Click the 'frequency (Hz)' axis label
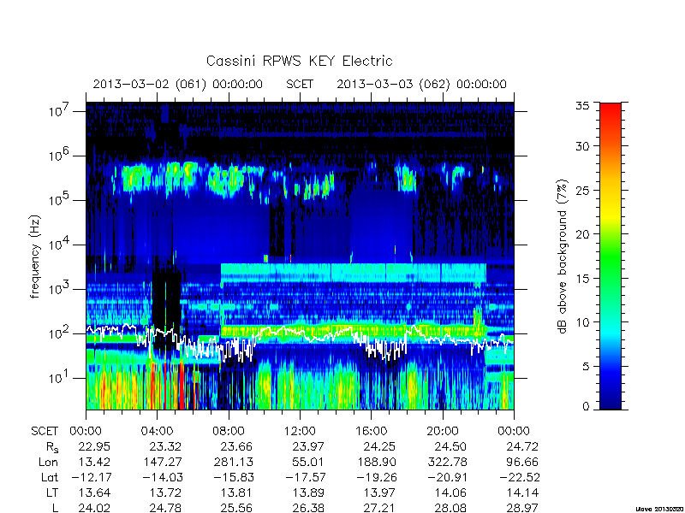This screenshot has width=685, height=513. click(35, 256)
